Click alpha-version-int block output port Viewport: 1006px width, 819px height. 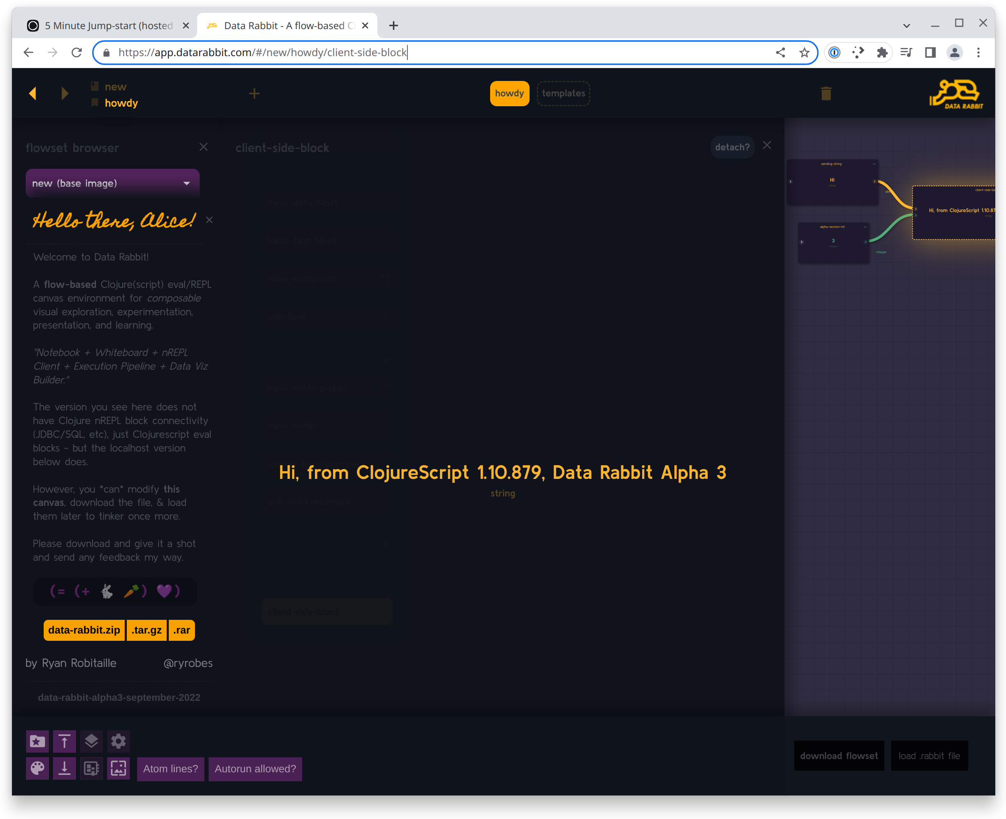(865, 242)
